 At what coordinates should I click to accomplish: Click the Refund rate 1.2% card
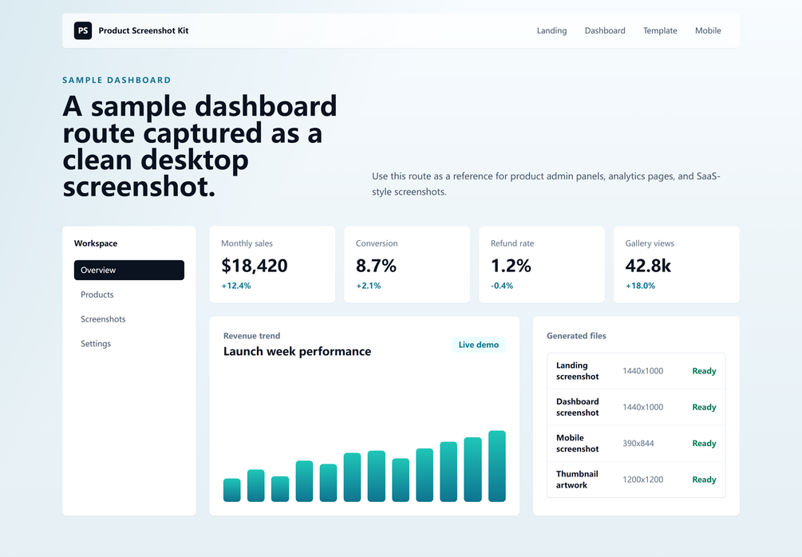pyautogui.click(x=542, y=264)
